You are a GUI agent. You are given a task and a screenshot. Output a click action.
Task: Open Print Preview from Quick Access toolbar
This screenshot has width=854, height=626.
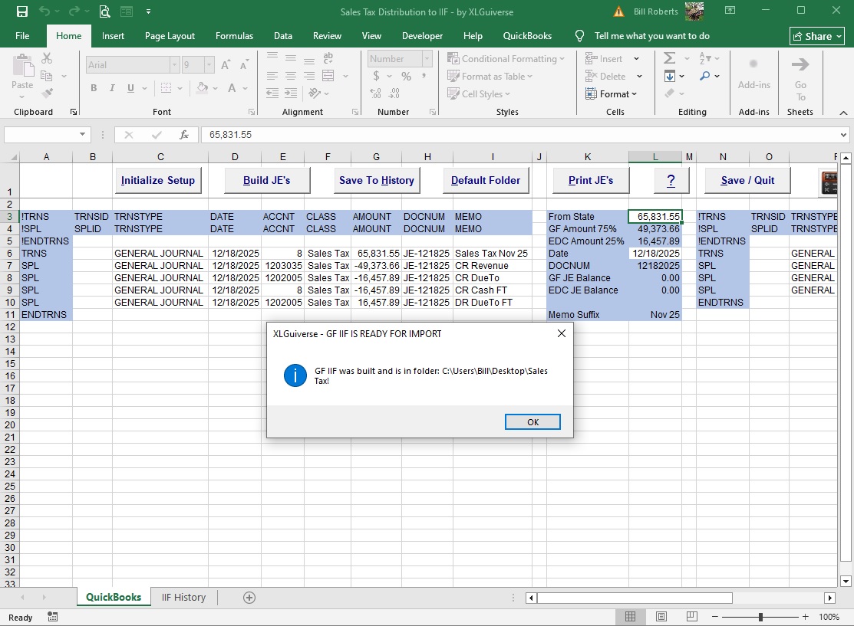point(104,11)
